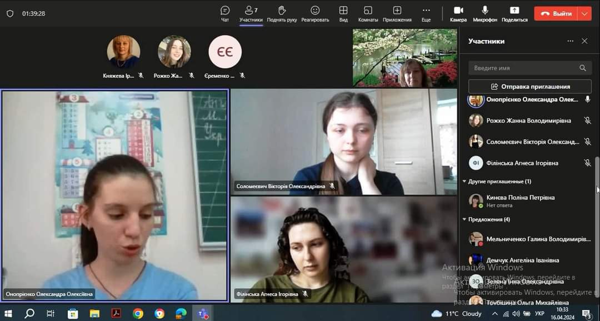Focus the Введите имя search field

coord(530,68)
